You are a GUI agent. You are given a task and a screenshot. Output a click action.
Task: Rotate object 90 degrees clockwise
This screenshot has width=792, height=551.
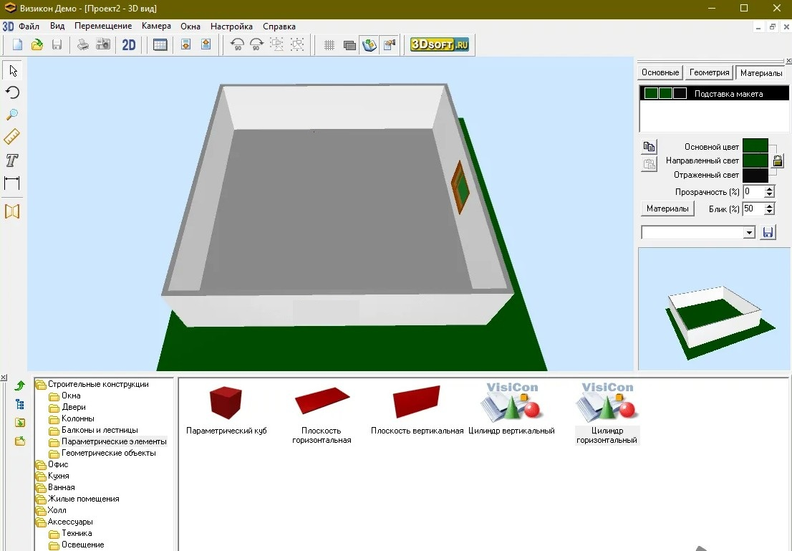pyautogui.click(x=256, y=44)
